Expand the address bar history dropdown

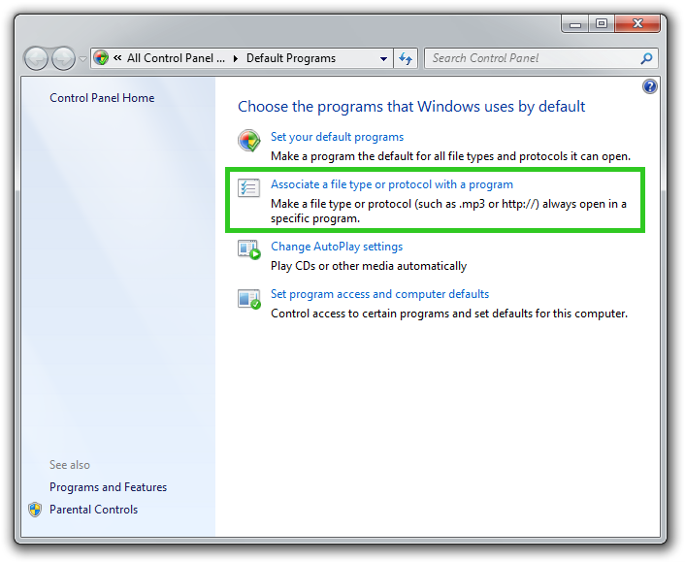[x=383, y=58]
